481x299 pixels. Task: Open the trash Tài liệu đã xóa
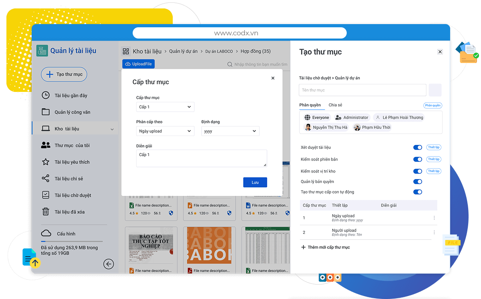46,212
